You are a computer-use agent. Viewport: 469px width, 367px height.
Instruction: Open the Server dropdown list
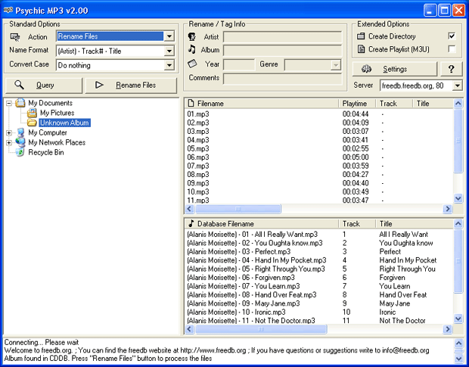(x=458, y=86)
